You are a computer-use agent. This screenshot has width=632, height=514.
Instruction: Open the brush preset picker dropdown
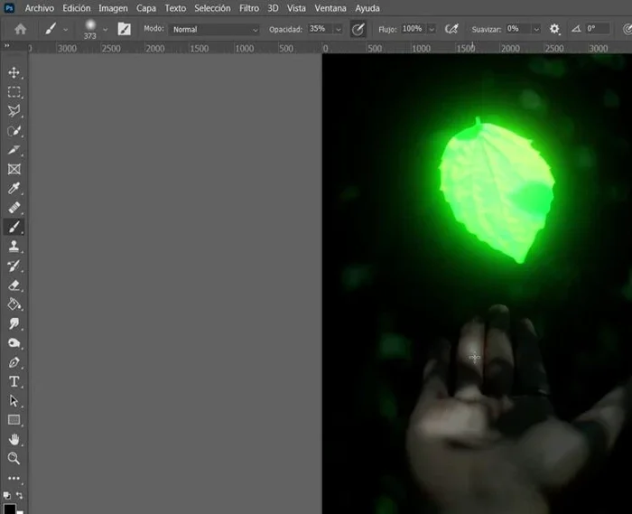[x=106, y=29]
